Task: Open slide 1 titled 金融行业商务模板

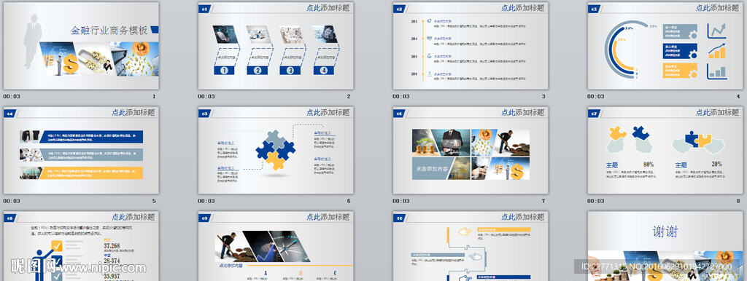Action: [x=81, y=46]
